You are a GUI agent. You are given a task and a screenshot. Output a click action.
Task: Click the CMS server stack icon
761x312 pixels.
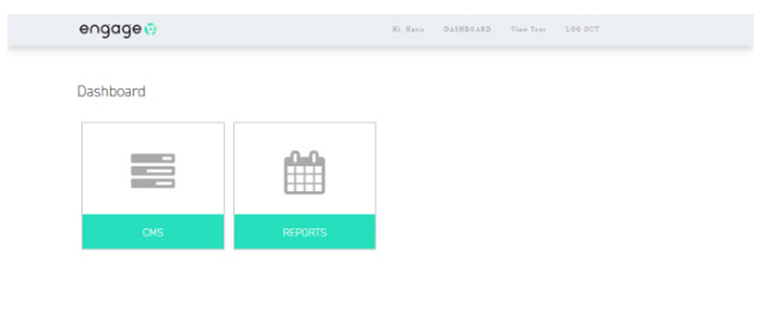[x=153, y=171]
